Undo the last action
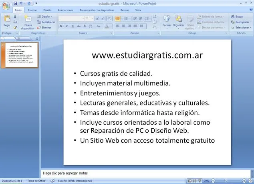Image resolution: width=254 pixels, height=184 pixels. tap(21, 3)
